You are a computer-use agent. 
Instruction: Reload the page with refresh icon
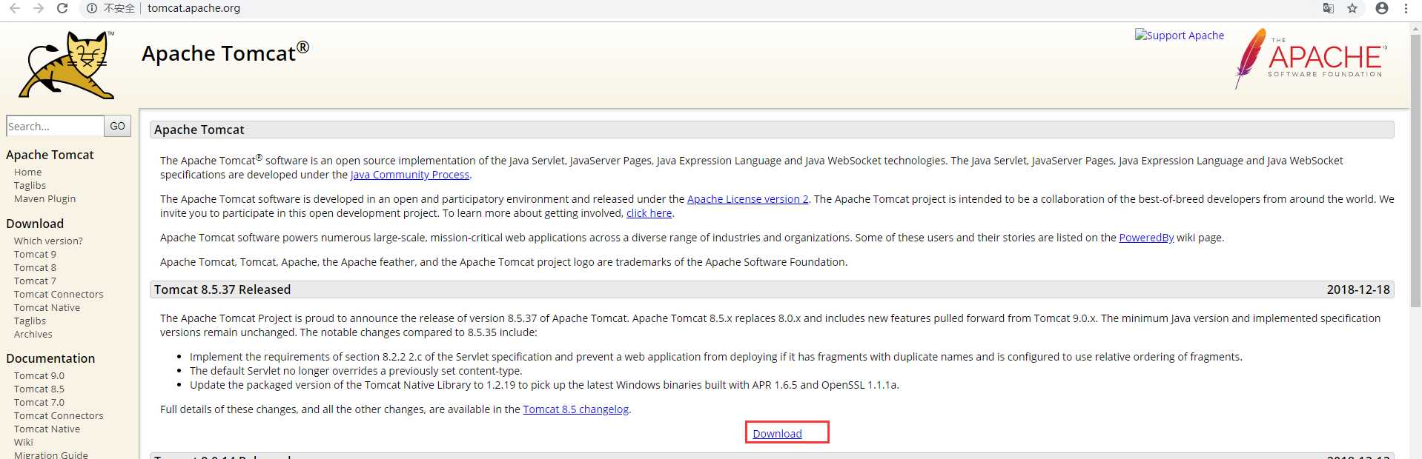[63, 8]
